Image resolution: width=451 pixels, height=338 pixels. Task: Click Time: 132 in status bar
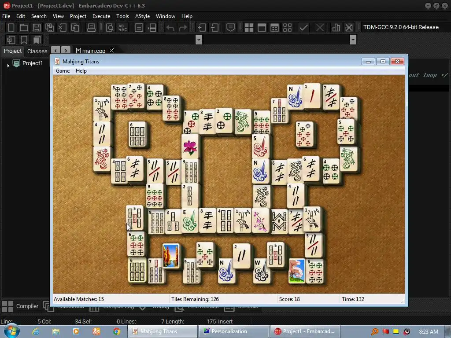pos(353,299)
